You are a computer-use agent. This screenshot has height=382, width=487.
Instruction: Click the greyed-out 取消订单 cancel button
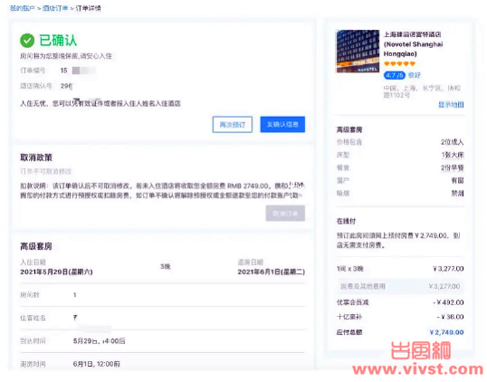coord(285,214)
